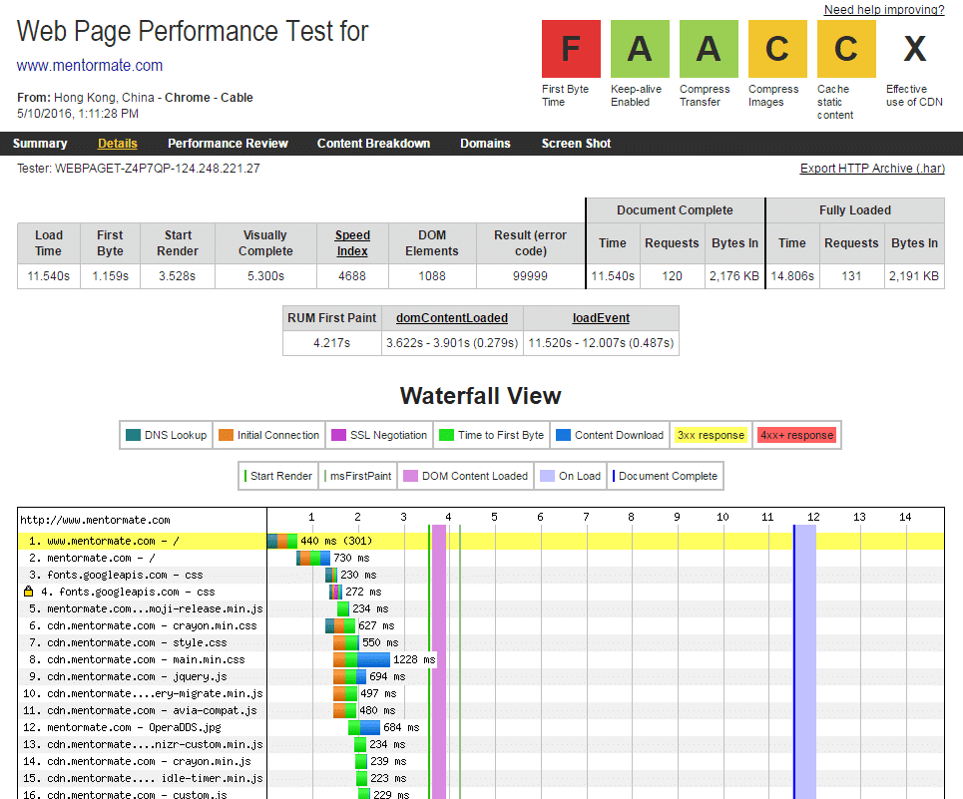The width and height of the screenshot is (963, 799).
Task: Click the DNS Lookup legend color box
Action: 134,435
